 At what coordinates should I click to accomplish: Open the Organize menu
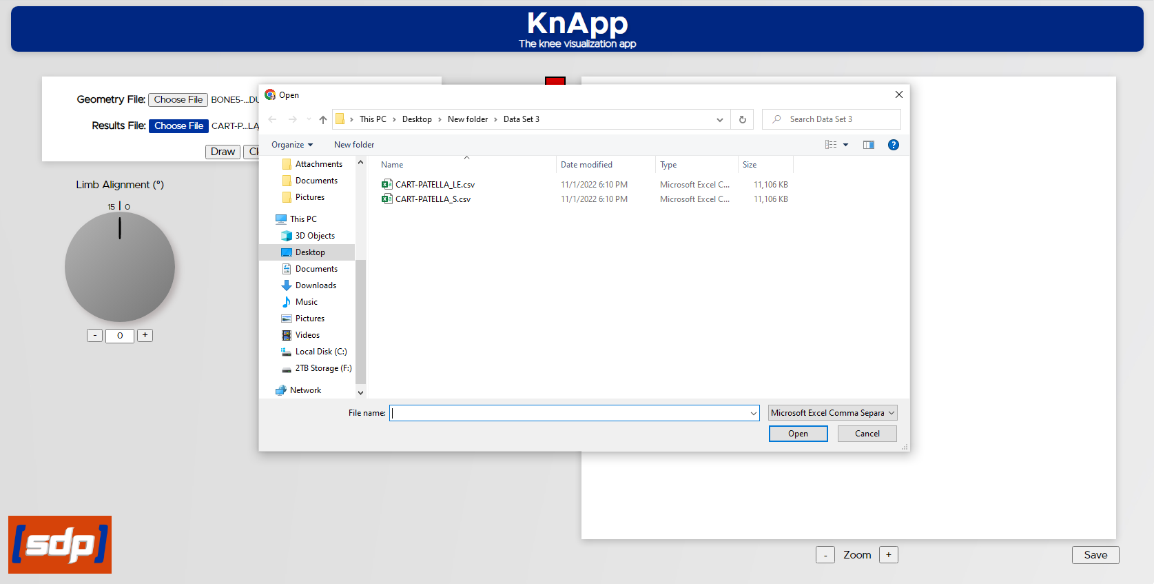292,145
